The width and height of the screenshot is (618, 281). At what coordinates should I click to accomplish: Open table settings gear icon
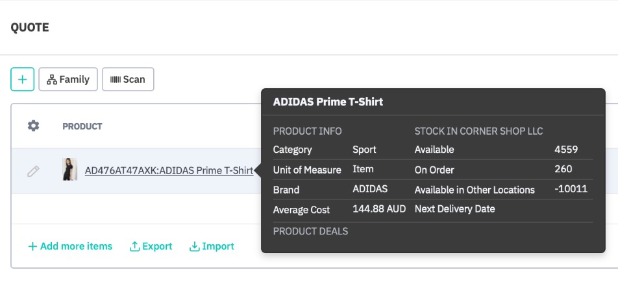coord(33,126)
